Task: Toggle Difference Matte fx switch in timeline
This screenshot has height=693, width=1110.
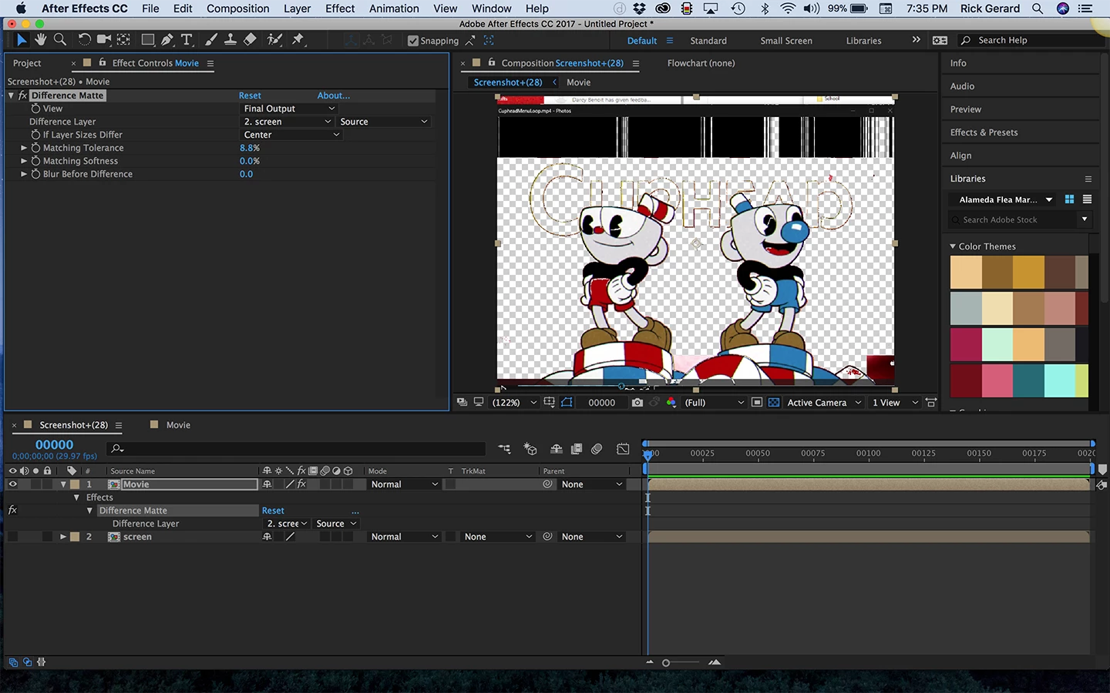Action: [12, 511]
